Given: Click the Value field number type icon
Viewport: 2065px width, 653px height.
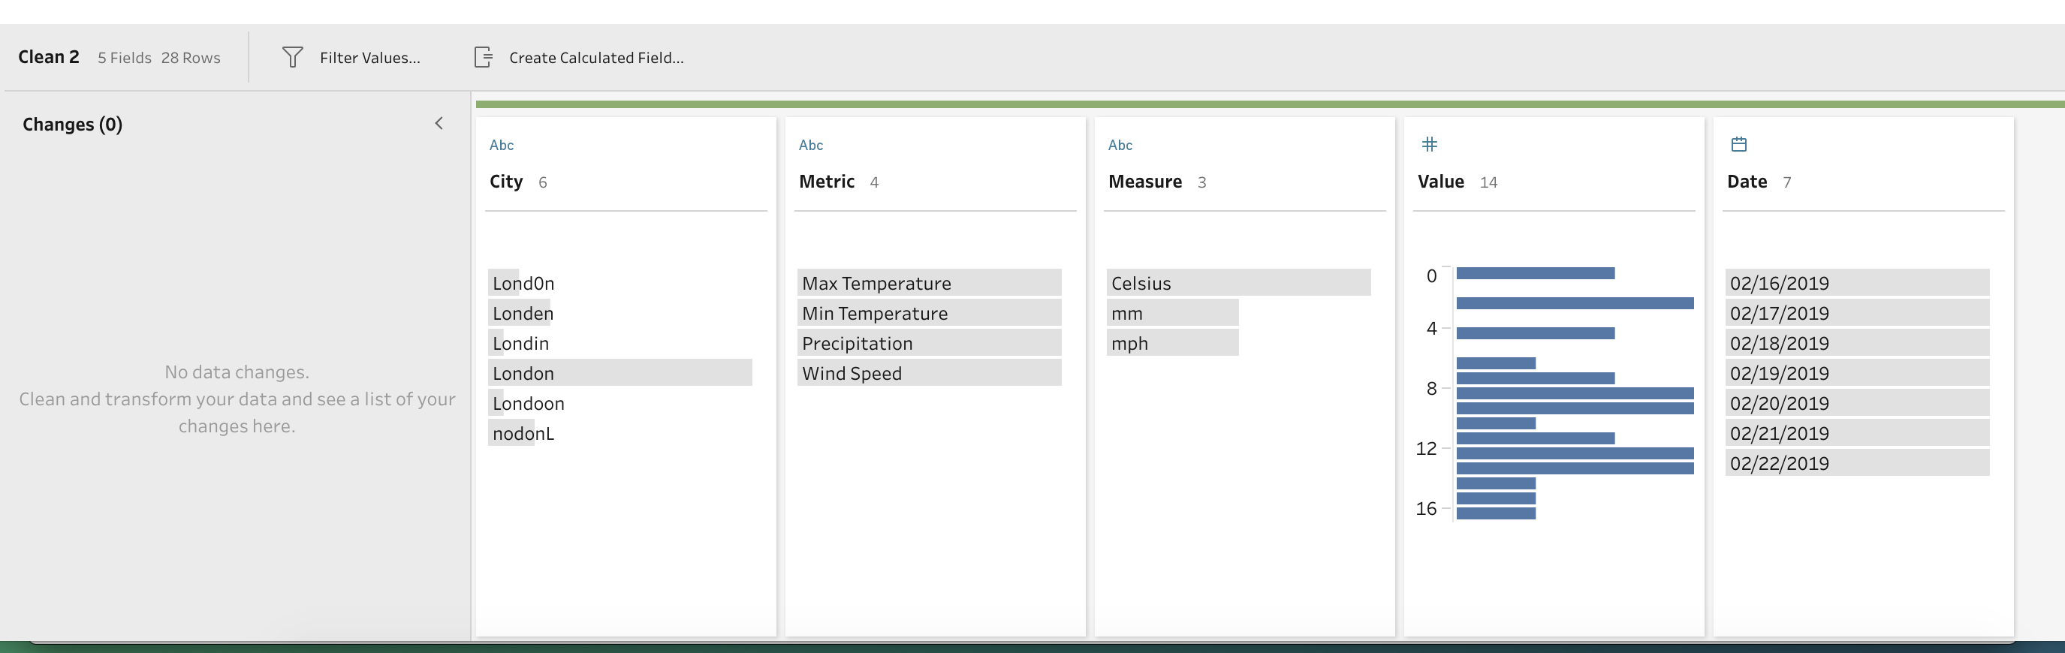Looking at the screenshot, I should 1429,144.
